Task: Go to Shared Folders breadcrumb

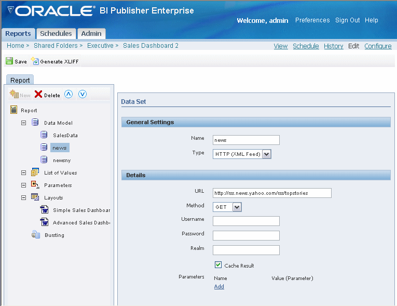Action: pyautogui.click(x=56, y=46)
